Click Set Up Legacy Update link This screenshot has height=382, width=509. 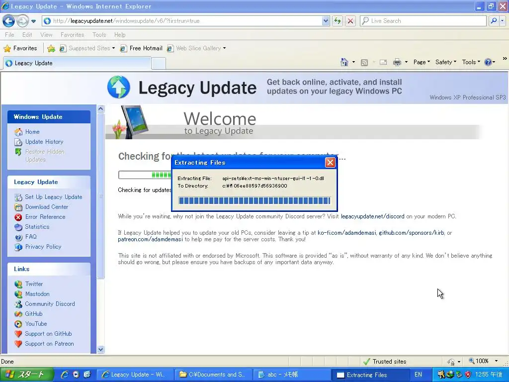click(54, 197)
